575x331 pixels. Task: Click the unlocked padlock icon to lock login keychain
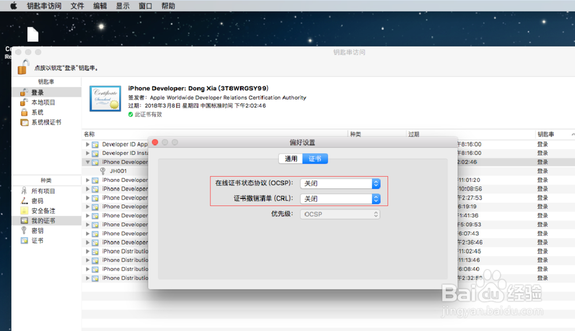pos(24,67)
